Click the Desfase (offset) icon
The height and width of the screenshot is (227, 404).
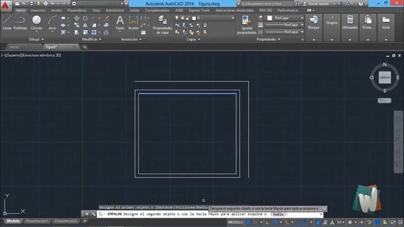pos(107,32)
